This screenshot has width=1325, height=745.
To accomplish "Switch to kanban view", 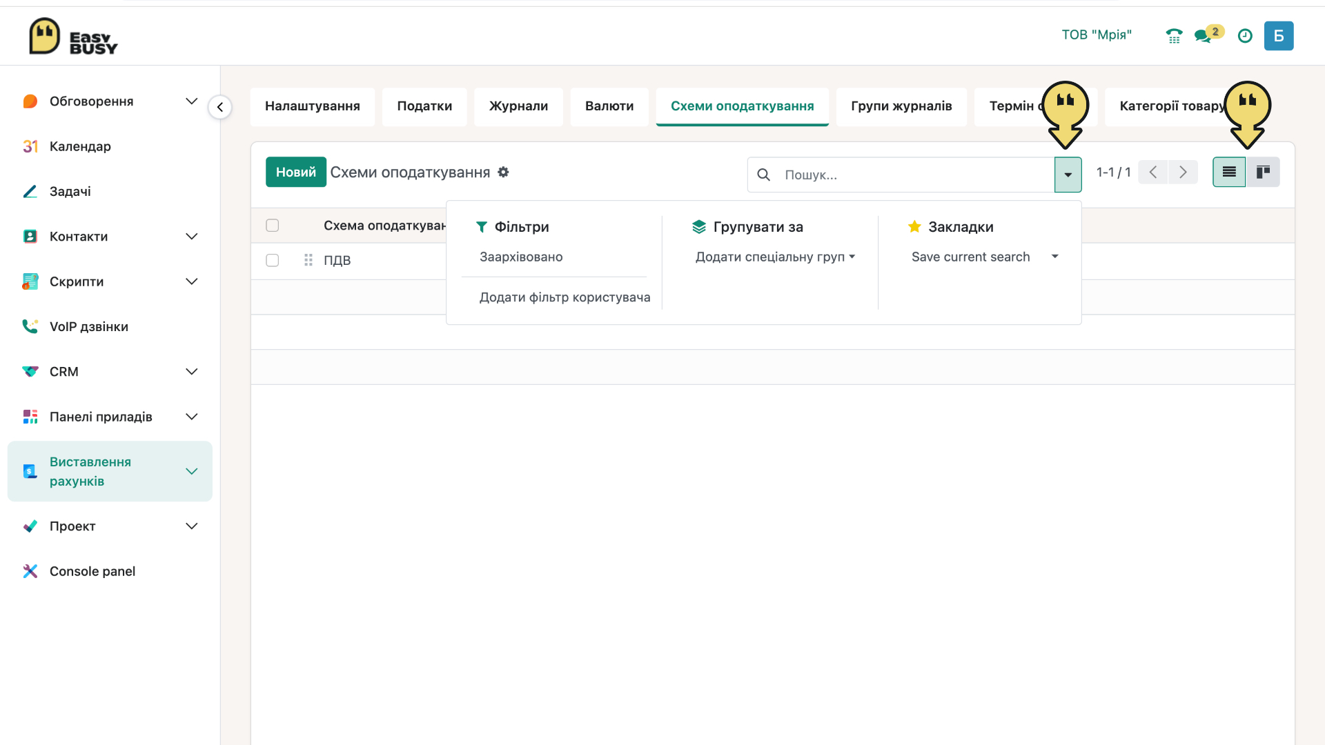I will (x=1263, y=172).
